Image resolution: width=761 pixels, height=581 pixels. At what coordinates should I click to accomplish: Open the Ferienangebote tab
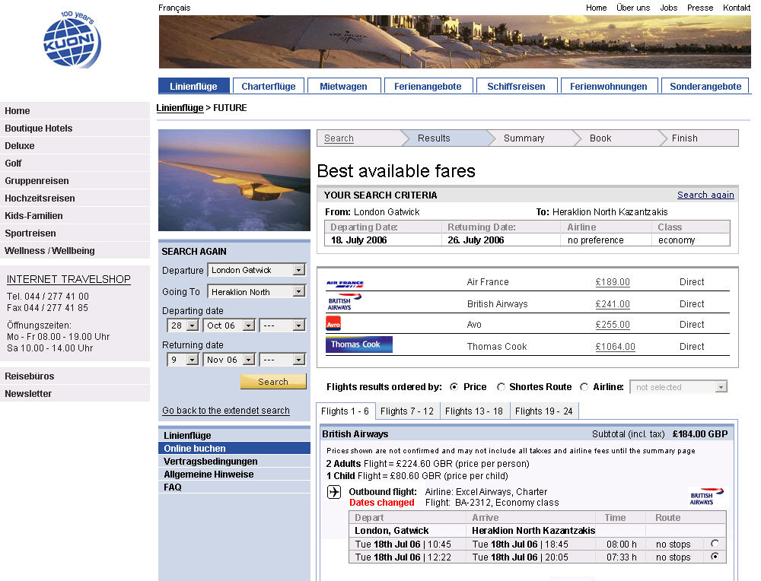[x=428, y=86]
